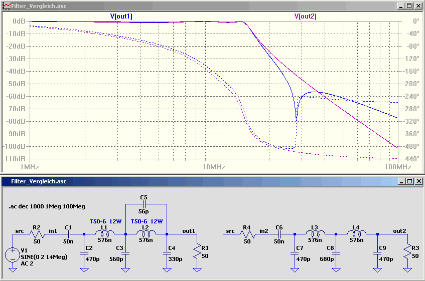Click the 680p value of C8
This screenshot has height=281, width=425.
click(327, 259)
